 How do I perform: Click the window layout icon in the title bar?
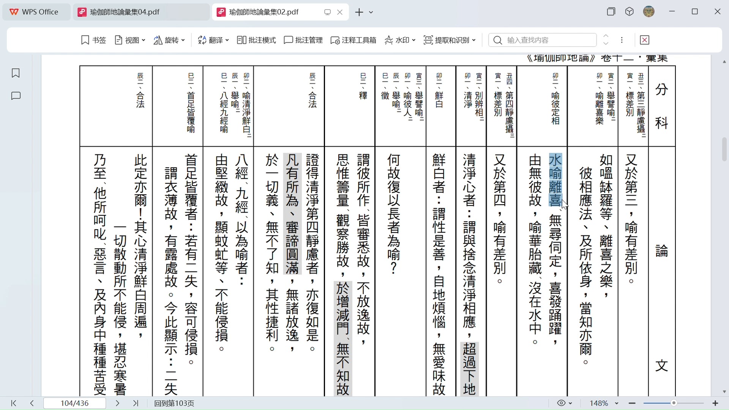[x=611, y=12]
